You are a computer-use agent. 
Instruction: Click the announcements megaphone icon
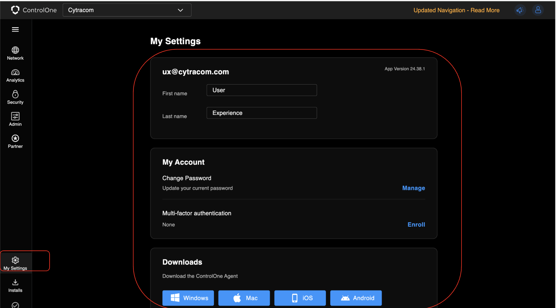point(520,10)
